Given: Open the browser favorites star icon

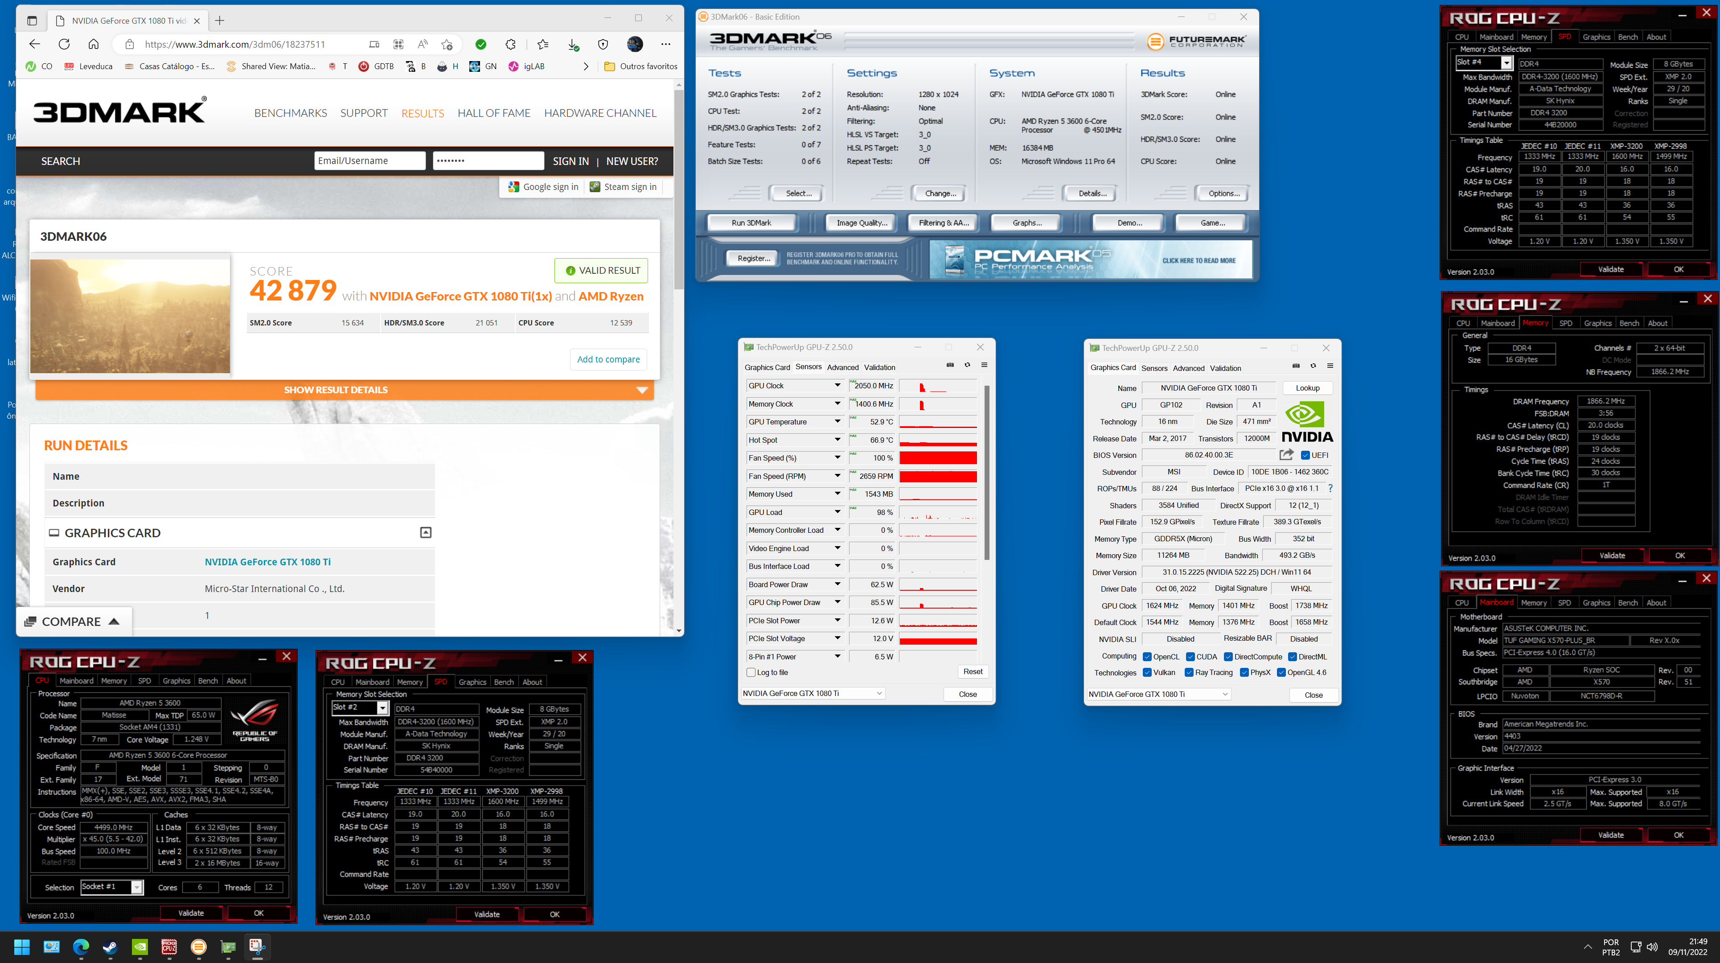Looking at the screenshot, I should (543, 44).
